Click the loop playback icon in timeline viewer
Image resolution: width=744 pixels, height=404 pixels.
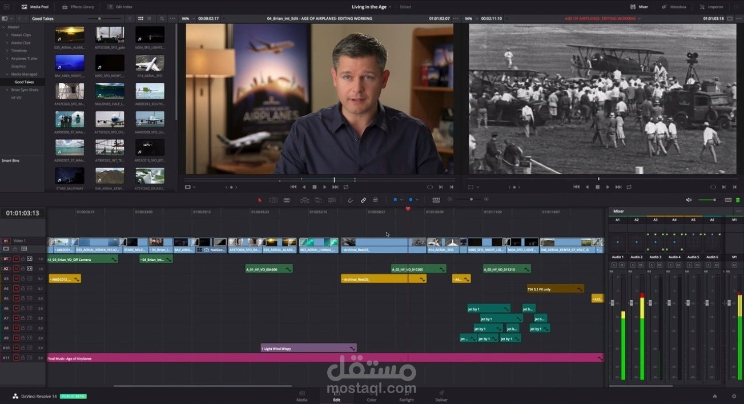click(x=629, y=187)
